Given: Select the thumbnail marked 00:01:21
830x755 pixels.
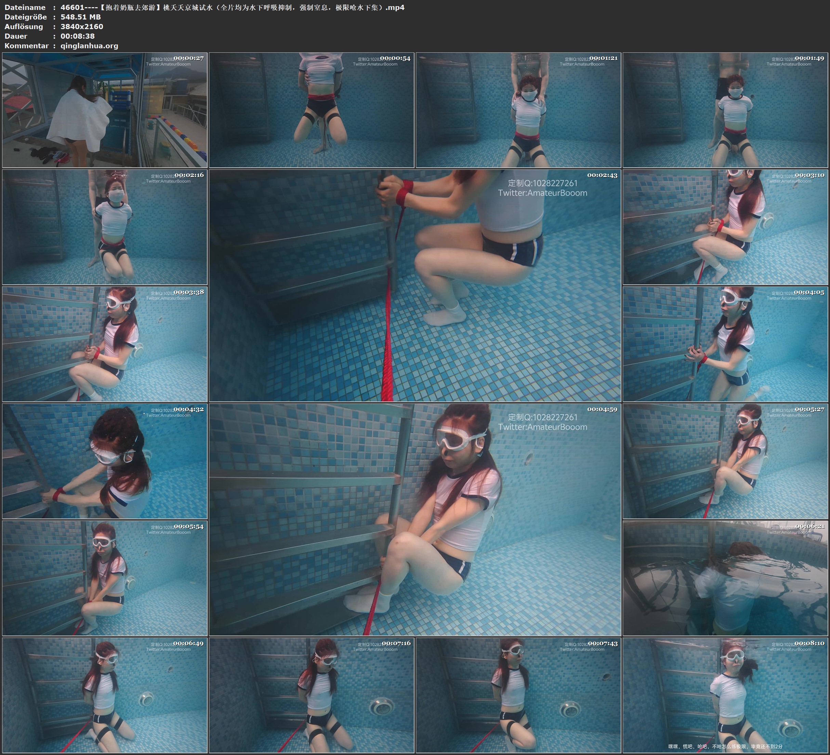Looking at the screenshot, I should 518,110.
